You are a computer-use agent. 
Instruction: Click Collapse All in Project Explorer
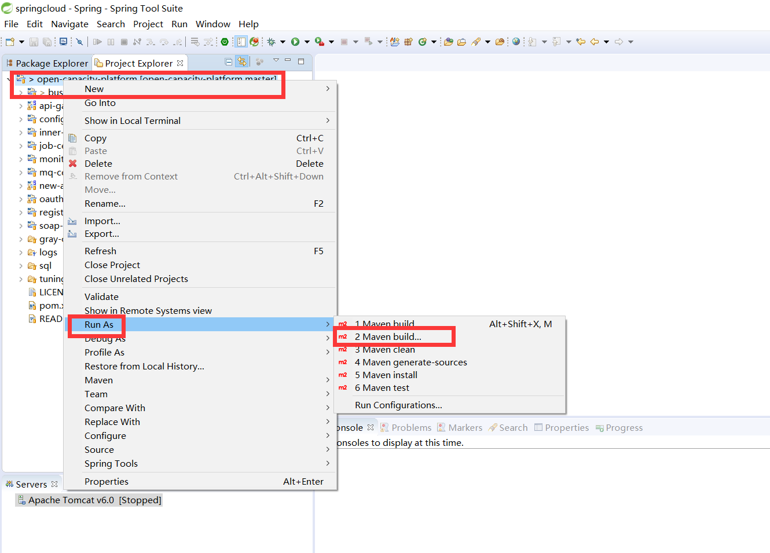[x=229, y=61]
